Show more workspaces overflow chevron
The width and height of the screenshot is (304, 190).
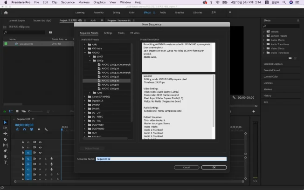(x=230, y=13)
